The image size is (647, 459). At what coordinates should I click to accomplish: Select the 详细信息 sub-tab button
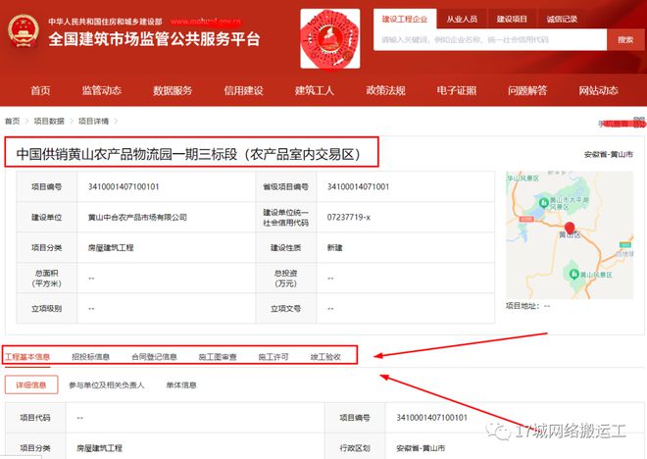(31, 384)
